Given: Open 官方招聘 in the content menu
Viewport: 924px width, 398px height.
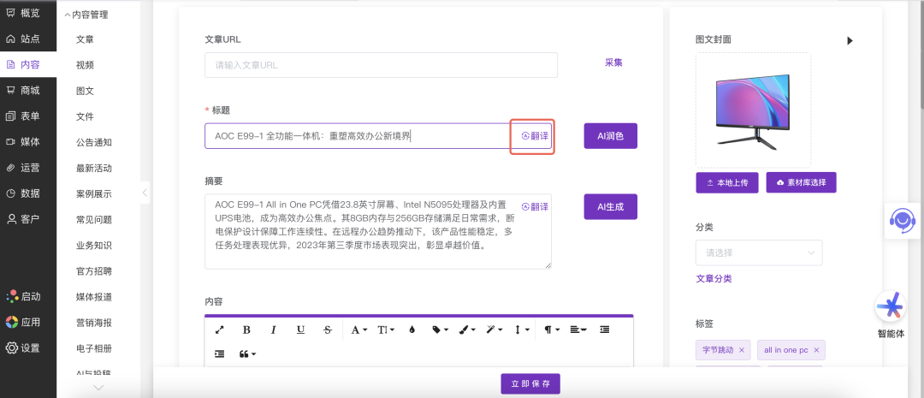Looking at the screenshot, I should [x=94, y=271].
